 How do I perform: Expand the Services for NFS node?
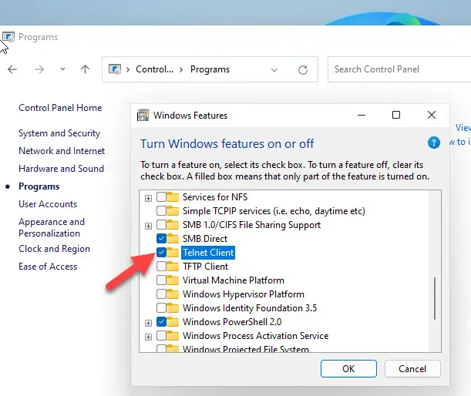point(148,198)
